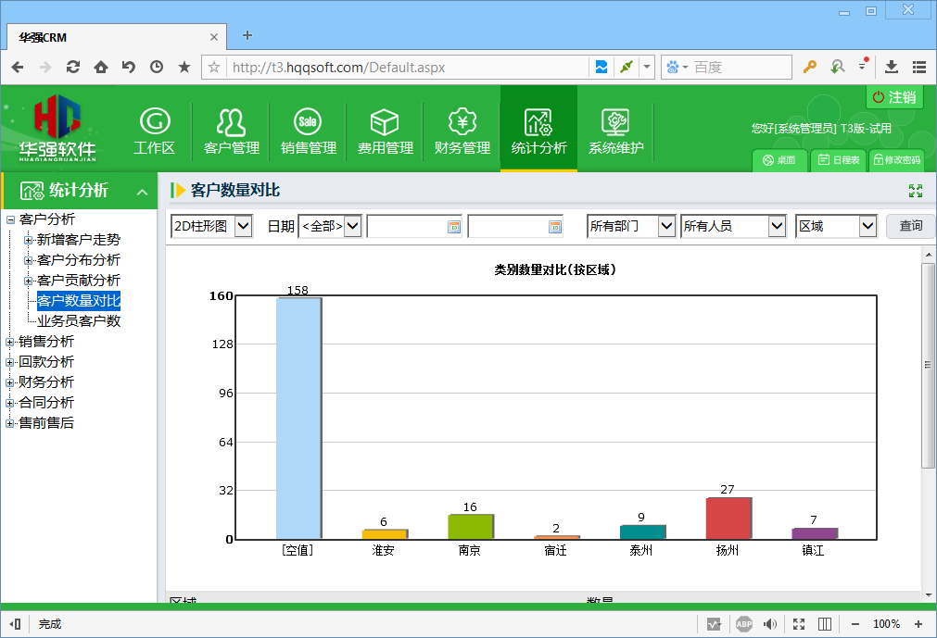
Task: Reload the current page
Action: tap(73, 68)
